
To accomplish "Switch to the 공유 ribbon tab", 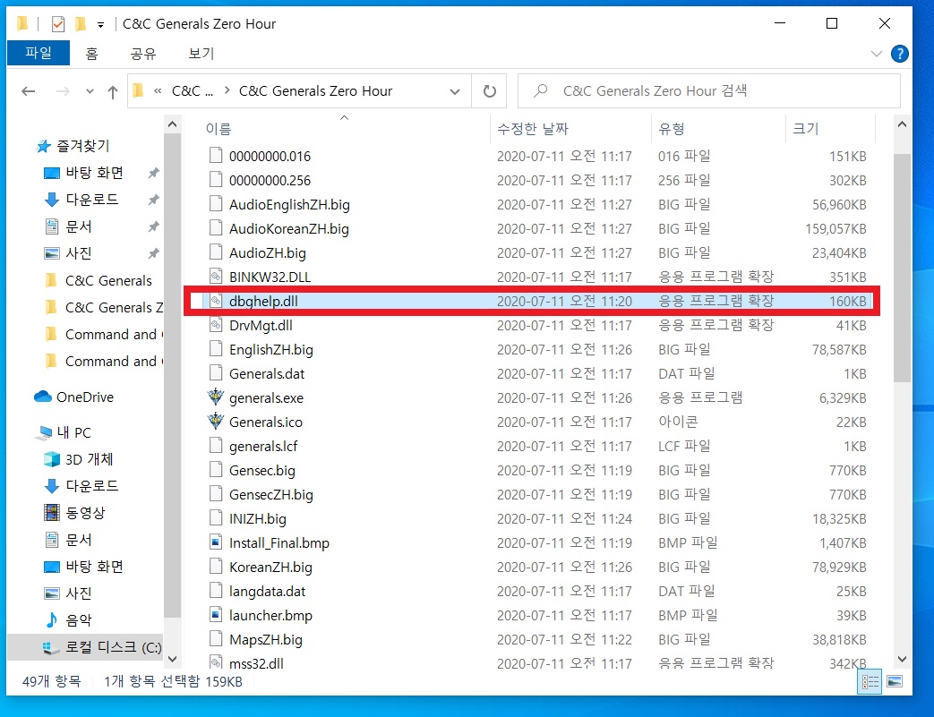I will (x=143, y=54).
